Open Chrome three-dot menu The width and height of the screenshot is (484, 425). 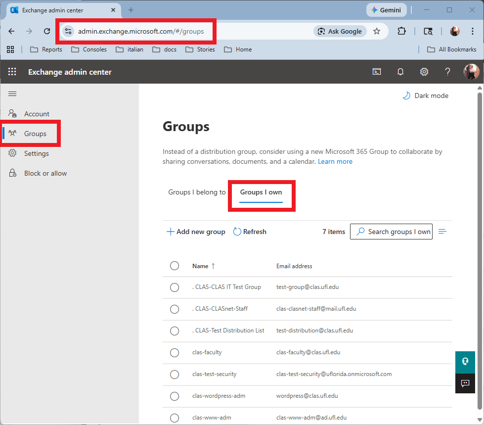click(x=472, y=31)
